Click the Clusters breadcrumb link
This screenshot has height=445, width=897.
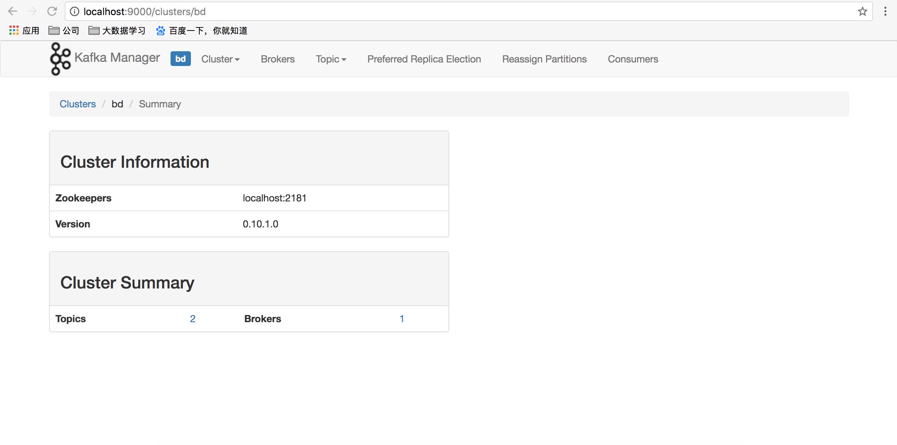point(78,104)
